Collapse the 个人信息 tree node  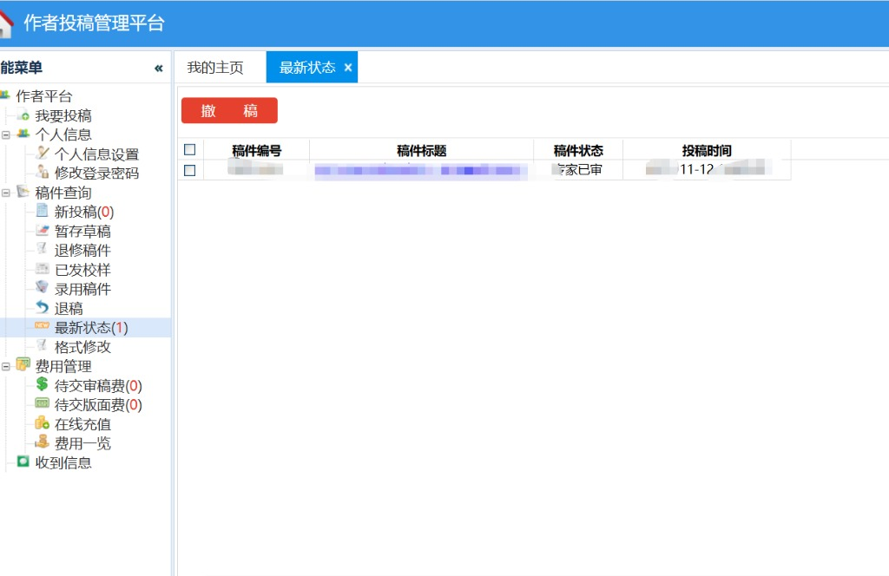tap(6, 134)
